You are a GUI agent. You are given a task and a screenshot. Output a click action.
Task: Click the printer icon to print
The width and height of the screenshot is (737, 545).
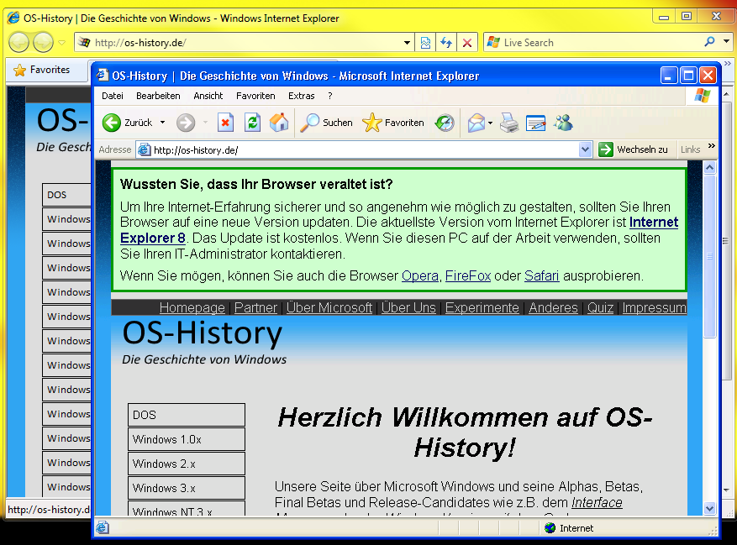pos(509,123)
